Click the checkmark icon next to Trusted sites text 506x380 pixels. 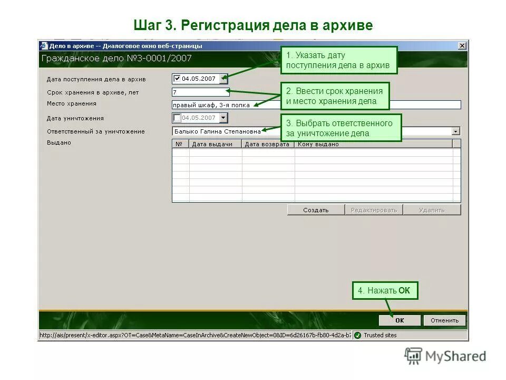click(356, 335)
